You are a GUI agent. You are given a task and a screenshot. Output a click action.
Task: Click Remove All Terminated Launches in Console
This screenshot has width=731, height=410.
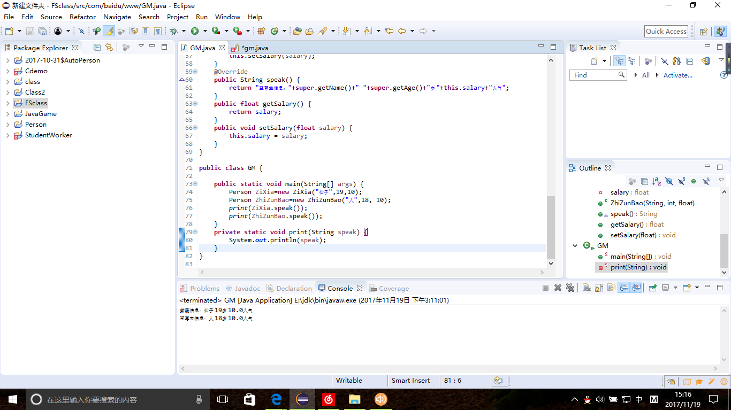pyautogui.click(x=570, y=288)
